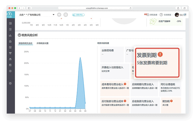195x123 pixels.
Task: Open the 课程直播 link
Action: (x=151, y=15)
